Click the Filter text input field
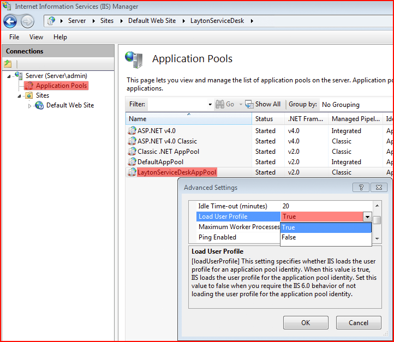394x342 pixels. pyautogui.click(x=177, y=105)
